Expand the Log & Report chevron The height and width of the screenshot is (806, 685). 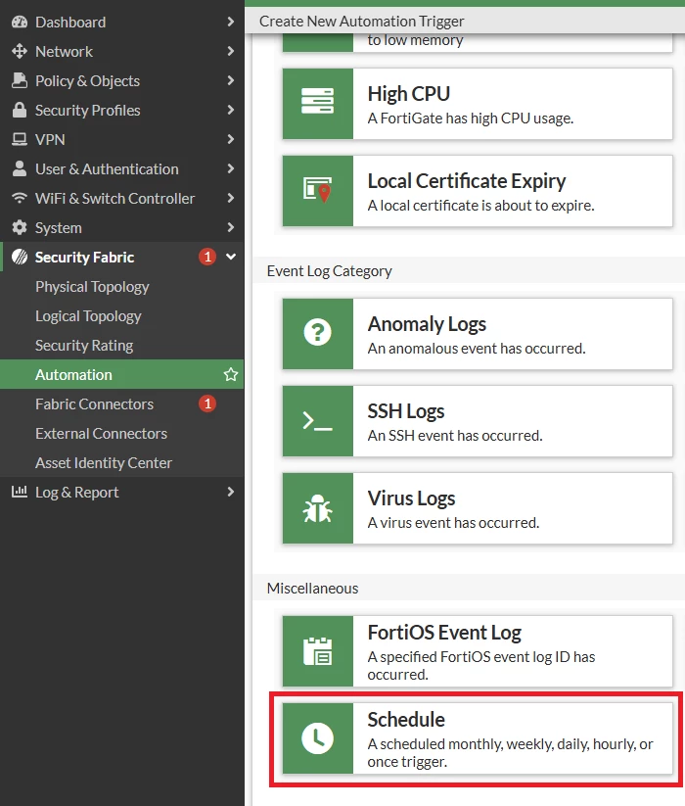point(231,492)
